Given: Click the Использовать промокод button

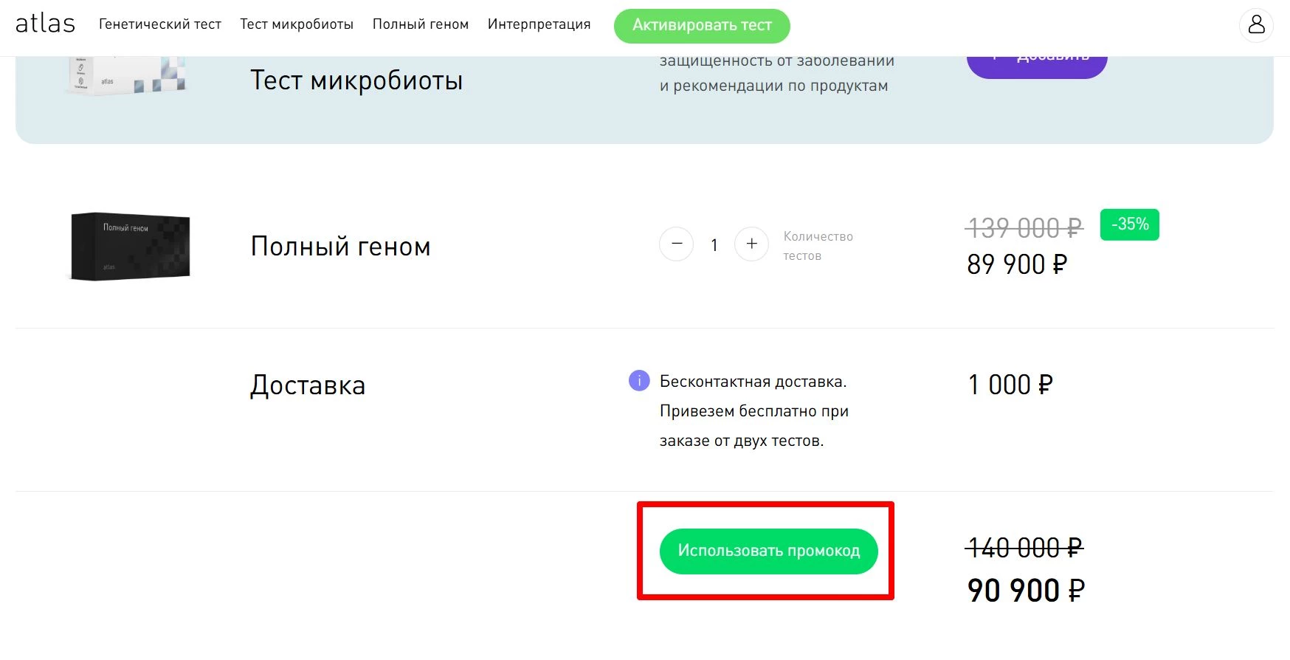Looking at the screenshot, I should coord(768,550).
